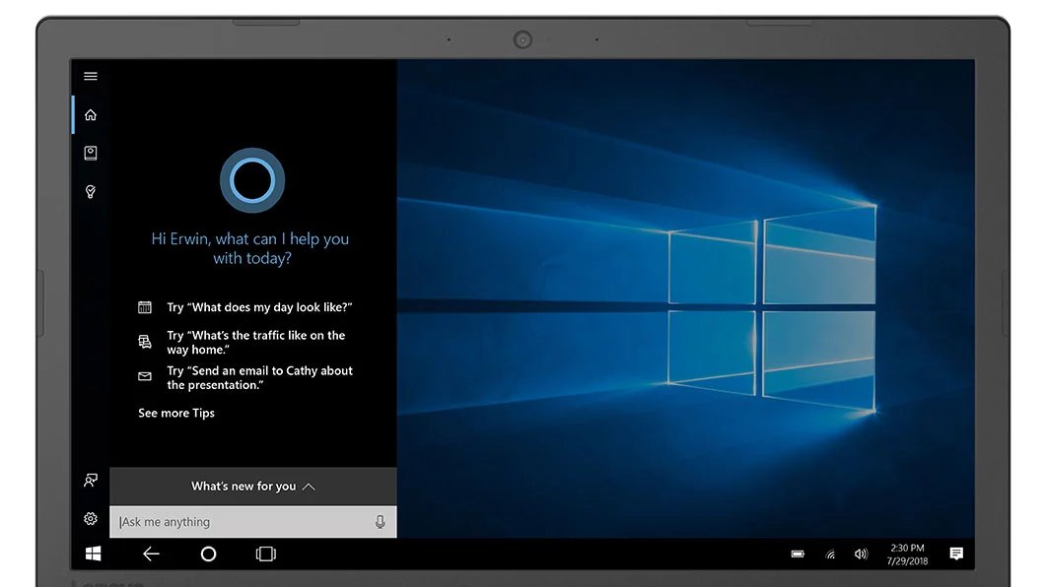Select the traffic on the way home tip
This screenshot has width=1045, height=587.
click(x=255, y=343)
